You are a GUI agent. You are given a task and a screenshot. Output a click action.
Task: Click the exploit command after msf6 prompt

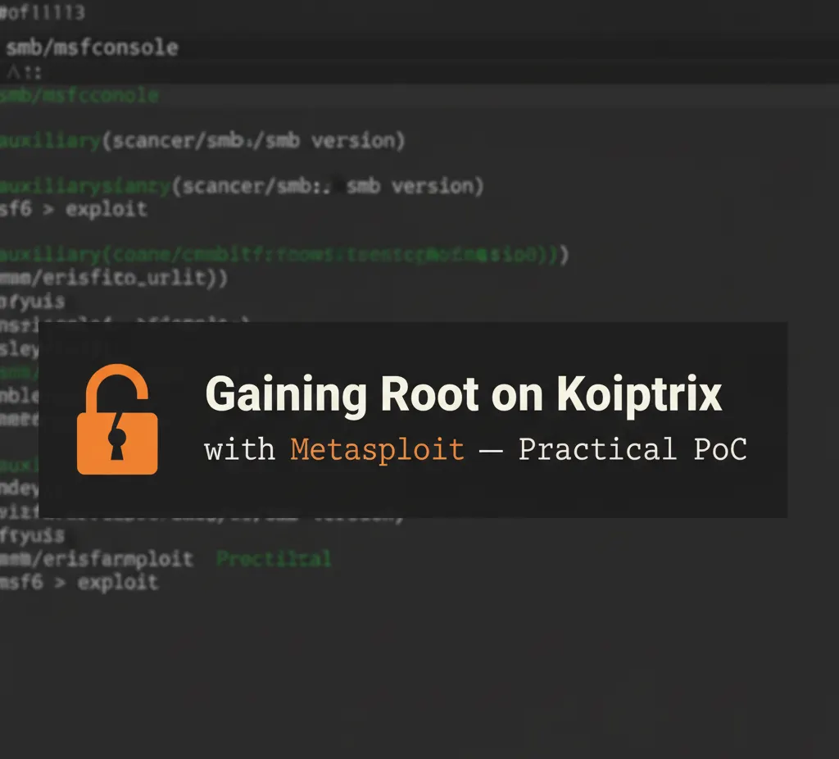119,582
